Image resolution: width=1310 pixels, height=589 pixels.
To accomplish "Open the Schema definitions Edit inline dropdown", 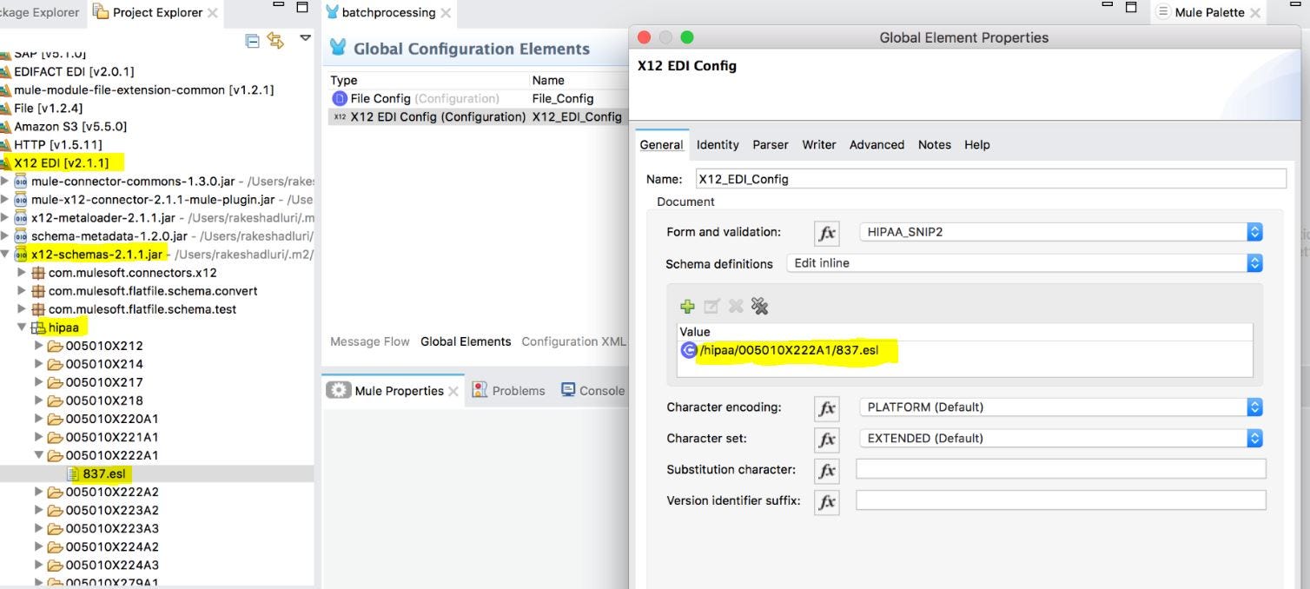I will [x=1023, y=263].
